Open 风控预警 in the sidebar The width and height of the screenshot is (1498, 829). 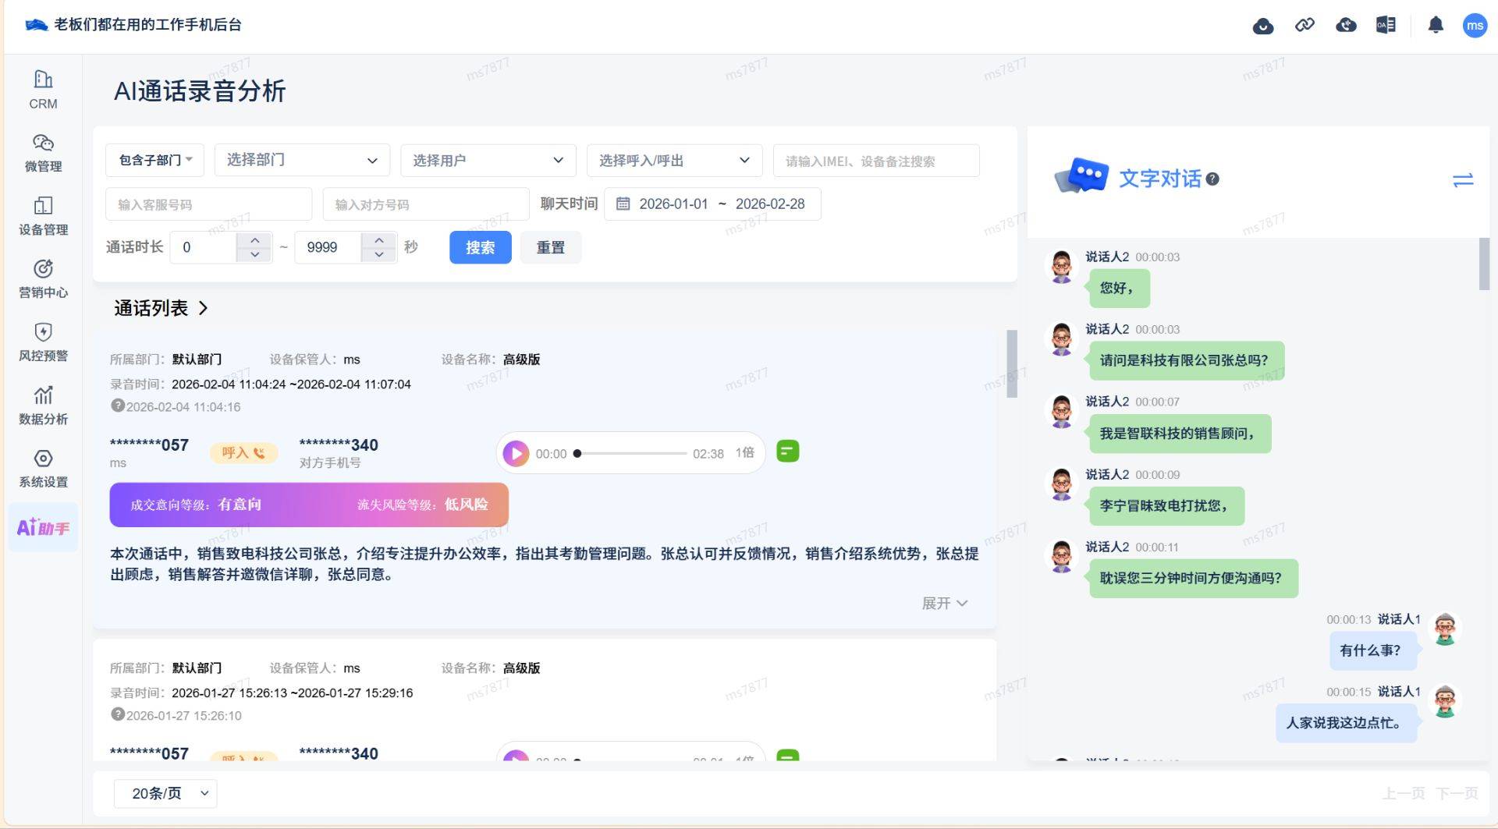[x=43, y=342]
